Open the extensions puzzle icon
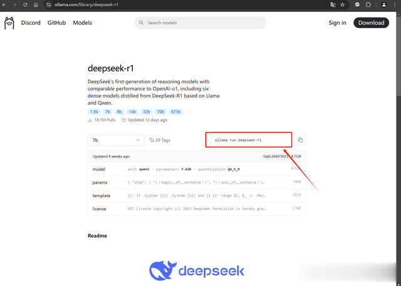 368,4
